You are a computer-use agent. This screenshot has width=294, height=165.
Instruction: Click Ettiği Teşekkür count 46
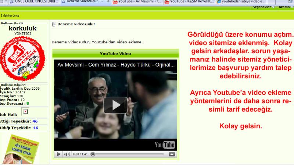tap(35, 121)
